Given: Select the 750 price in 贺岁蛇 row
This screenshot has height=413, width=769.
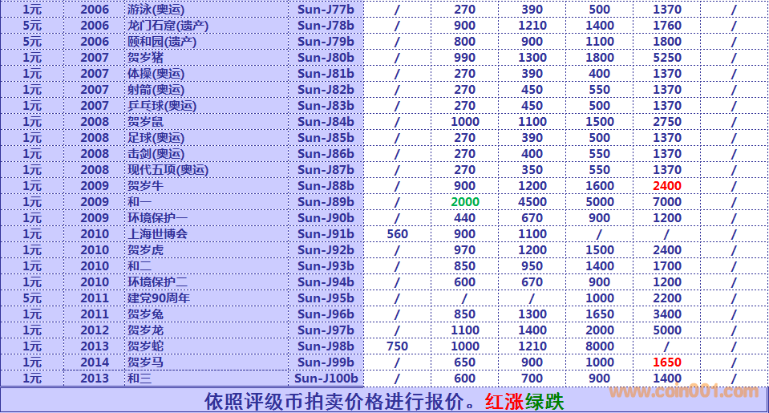Looking at the screenshot, I should pos(397,346).
